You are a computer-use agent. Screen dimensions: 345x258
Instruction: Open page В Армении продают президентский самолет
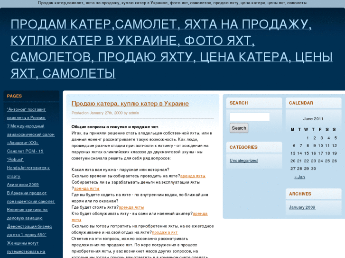click(30, 197)
